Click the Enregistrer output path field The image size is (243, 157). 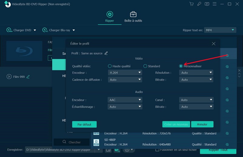pyautogui.click(x=60, y=150)
